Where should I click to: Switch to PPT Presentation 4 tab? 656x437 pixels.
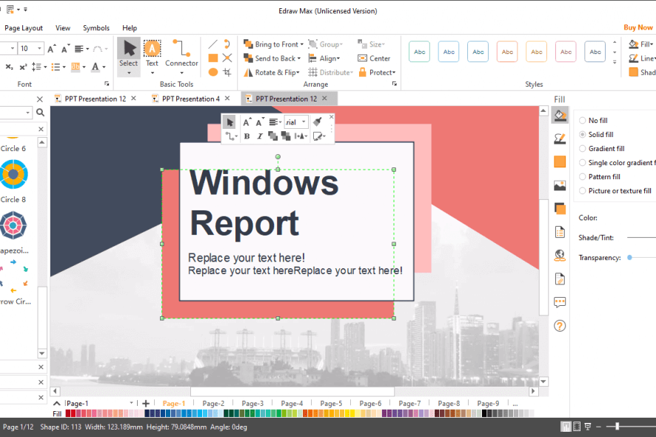coord(191,99)
